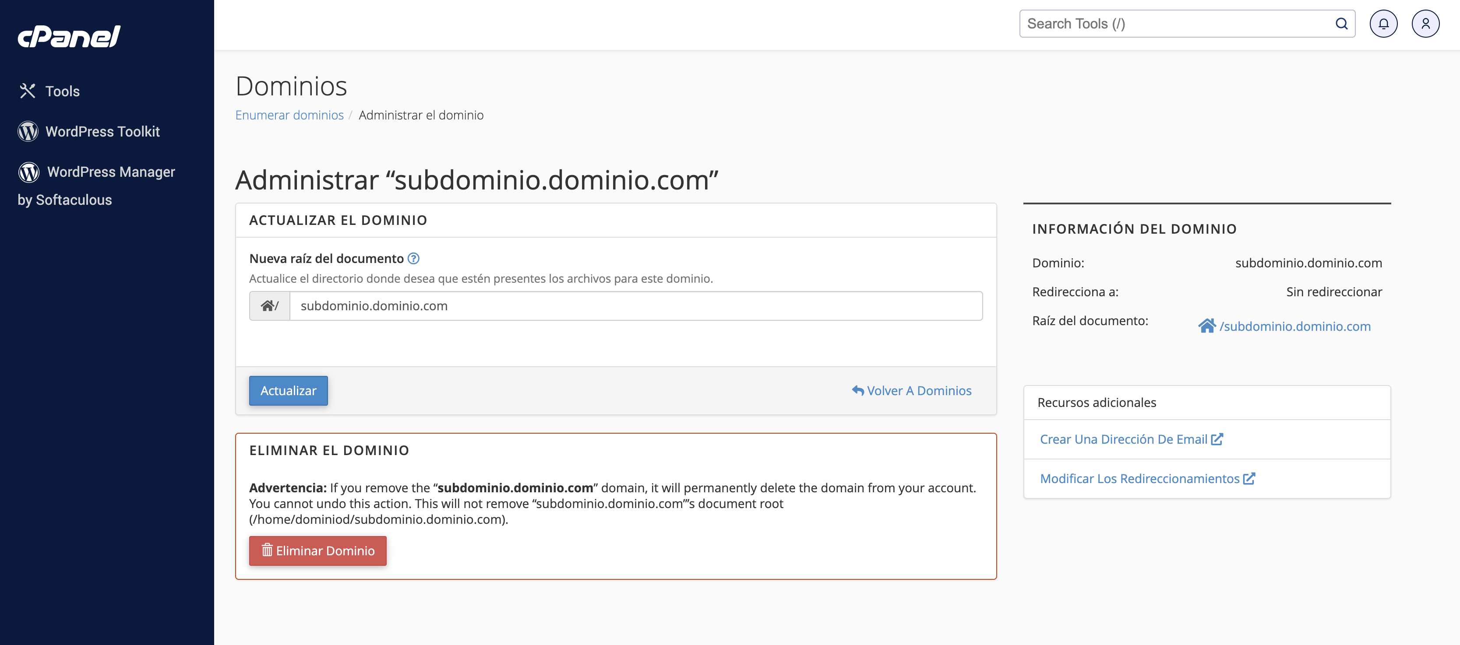Click the document root help icon
Viewport: 1460px width, 645px height.
pos(414,259)
